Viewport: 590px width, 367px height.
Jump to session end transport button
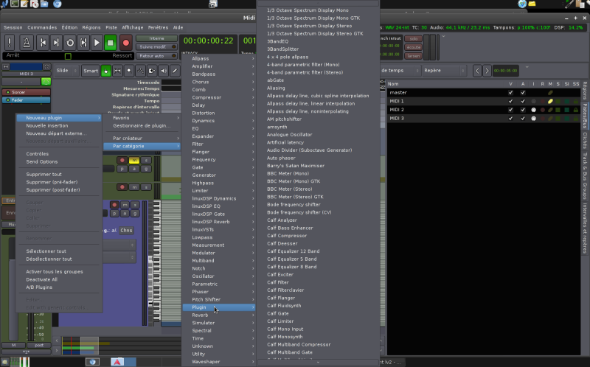coord(56,43)
